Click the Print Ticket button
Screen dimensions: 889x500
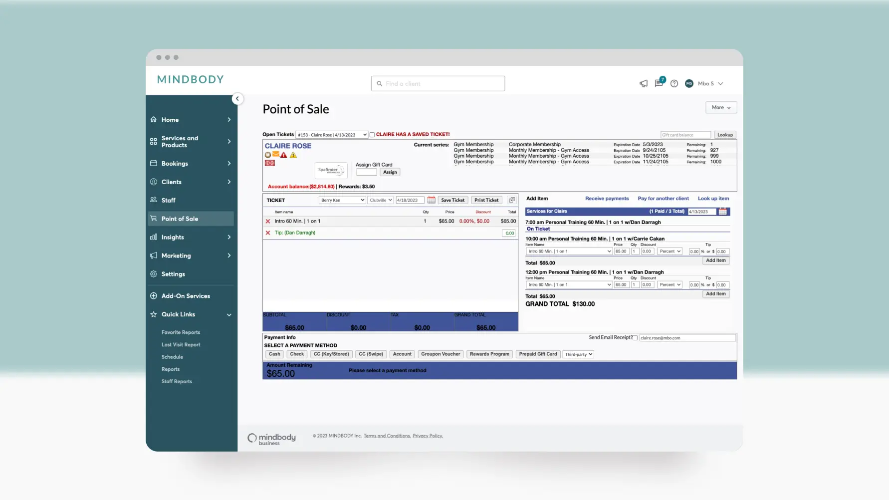point(486,200)
